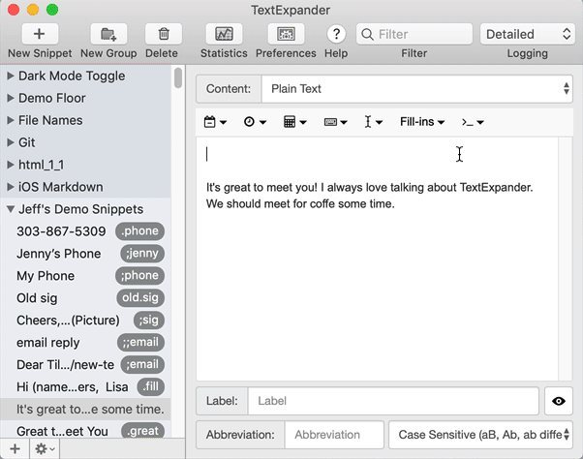Screen dimensions: 583x459
Task: Select the 303-867-5309 snippet
Action: point(85,231)
